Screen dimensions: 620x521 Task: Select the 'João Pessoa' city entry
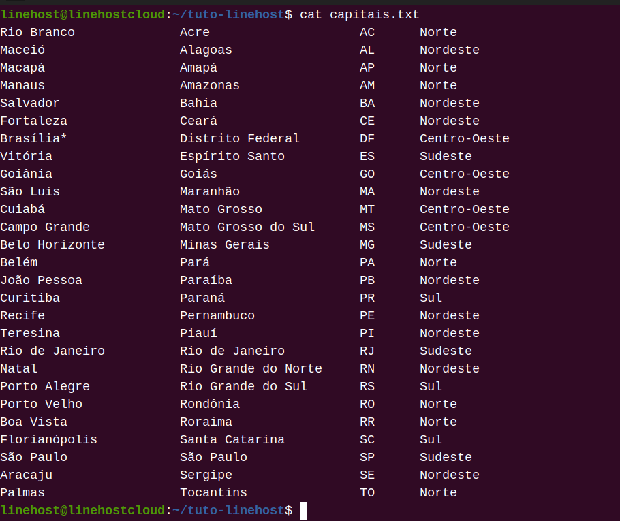41,280
